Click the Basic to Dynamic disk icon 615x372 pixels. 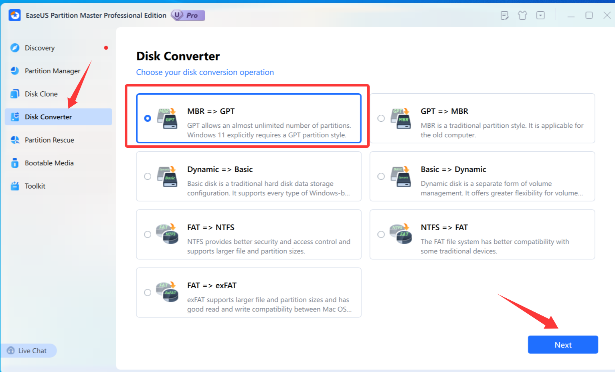coord(401,176)
